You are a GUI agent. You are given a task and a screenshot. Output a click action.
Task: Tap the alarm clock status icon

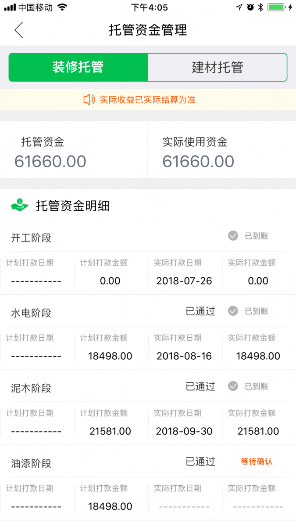[x=250, y=7]
